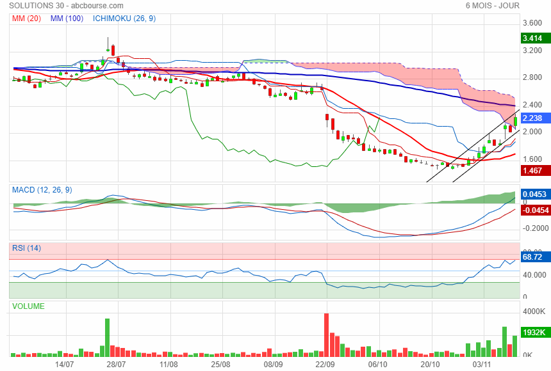Viewport: 551px width, 371px height.
Task: Click the 1.600 price axis value
Action: tap(532, 159)
